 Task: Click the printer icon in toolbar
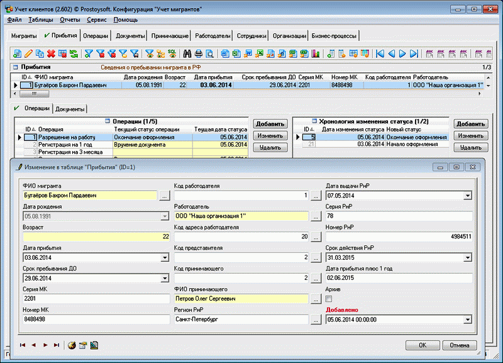point(198,53)
